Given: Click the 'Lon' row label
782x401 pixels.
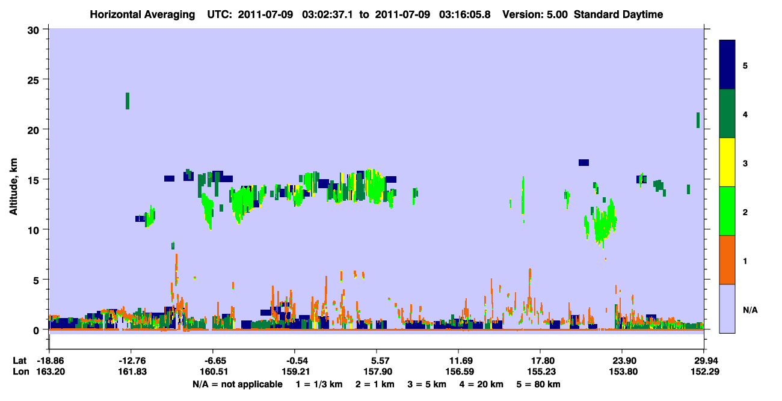Looking at the screenshot, I should point(20,372).
